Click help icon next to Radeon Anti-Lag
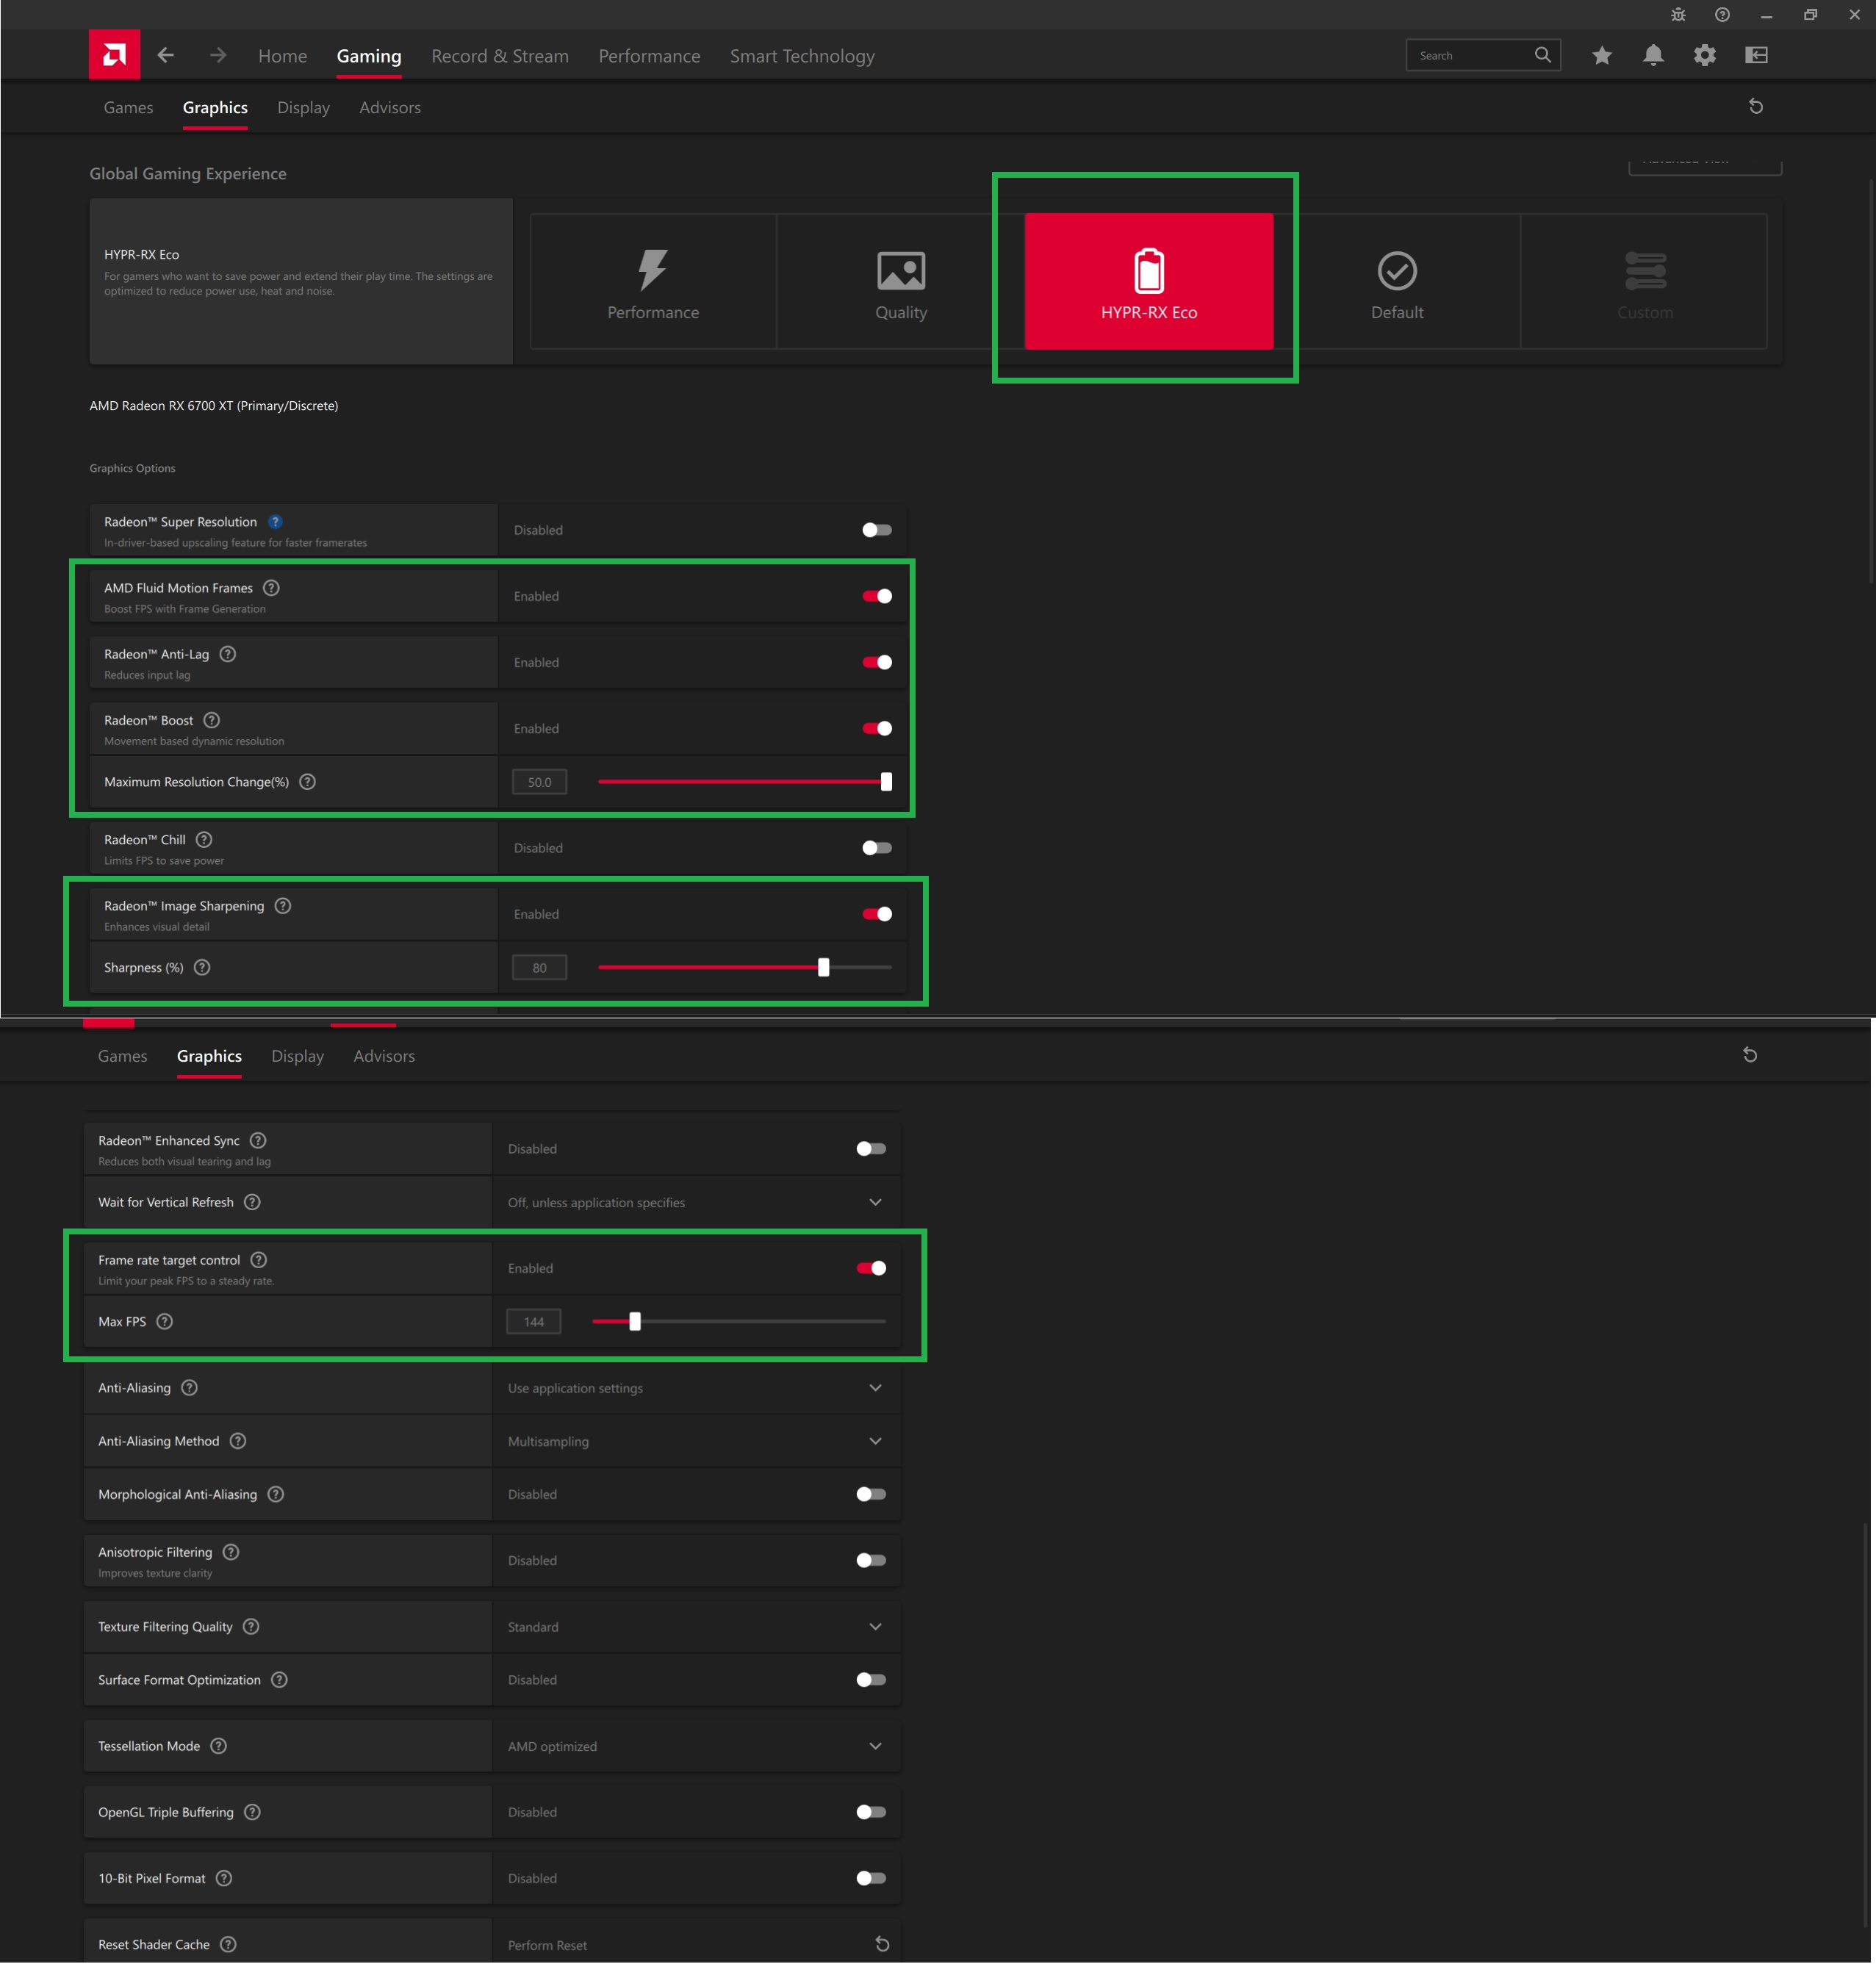The image size is (1876, 1964). pyautogui.click(x=228, y=654)
